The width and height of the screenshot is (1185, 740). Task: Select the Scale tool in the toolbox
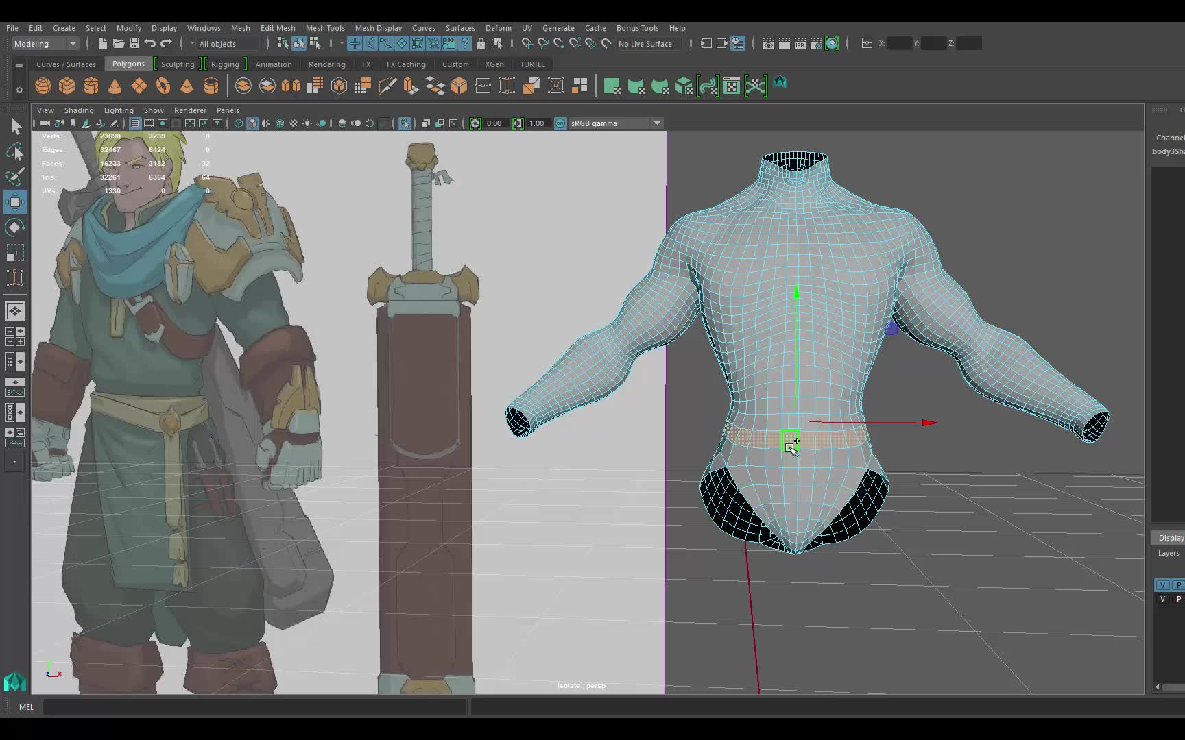coord(15,253)
